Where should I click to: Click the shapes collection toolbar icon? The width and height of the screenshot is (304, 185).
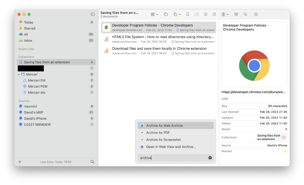(175, 14)
